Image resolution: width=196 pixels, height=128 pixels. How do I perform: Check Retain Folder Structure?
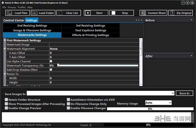pyautogui.click(x=6, y=100)
